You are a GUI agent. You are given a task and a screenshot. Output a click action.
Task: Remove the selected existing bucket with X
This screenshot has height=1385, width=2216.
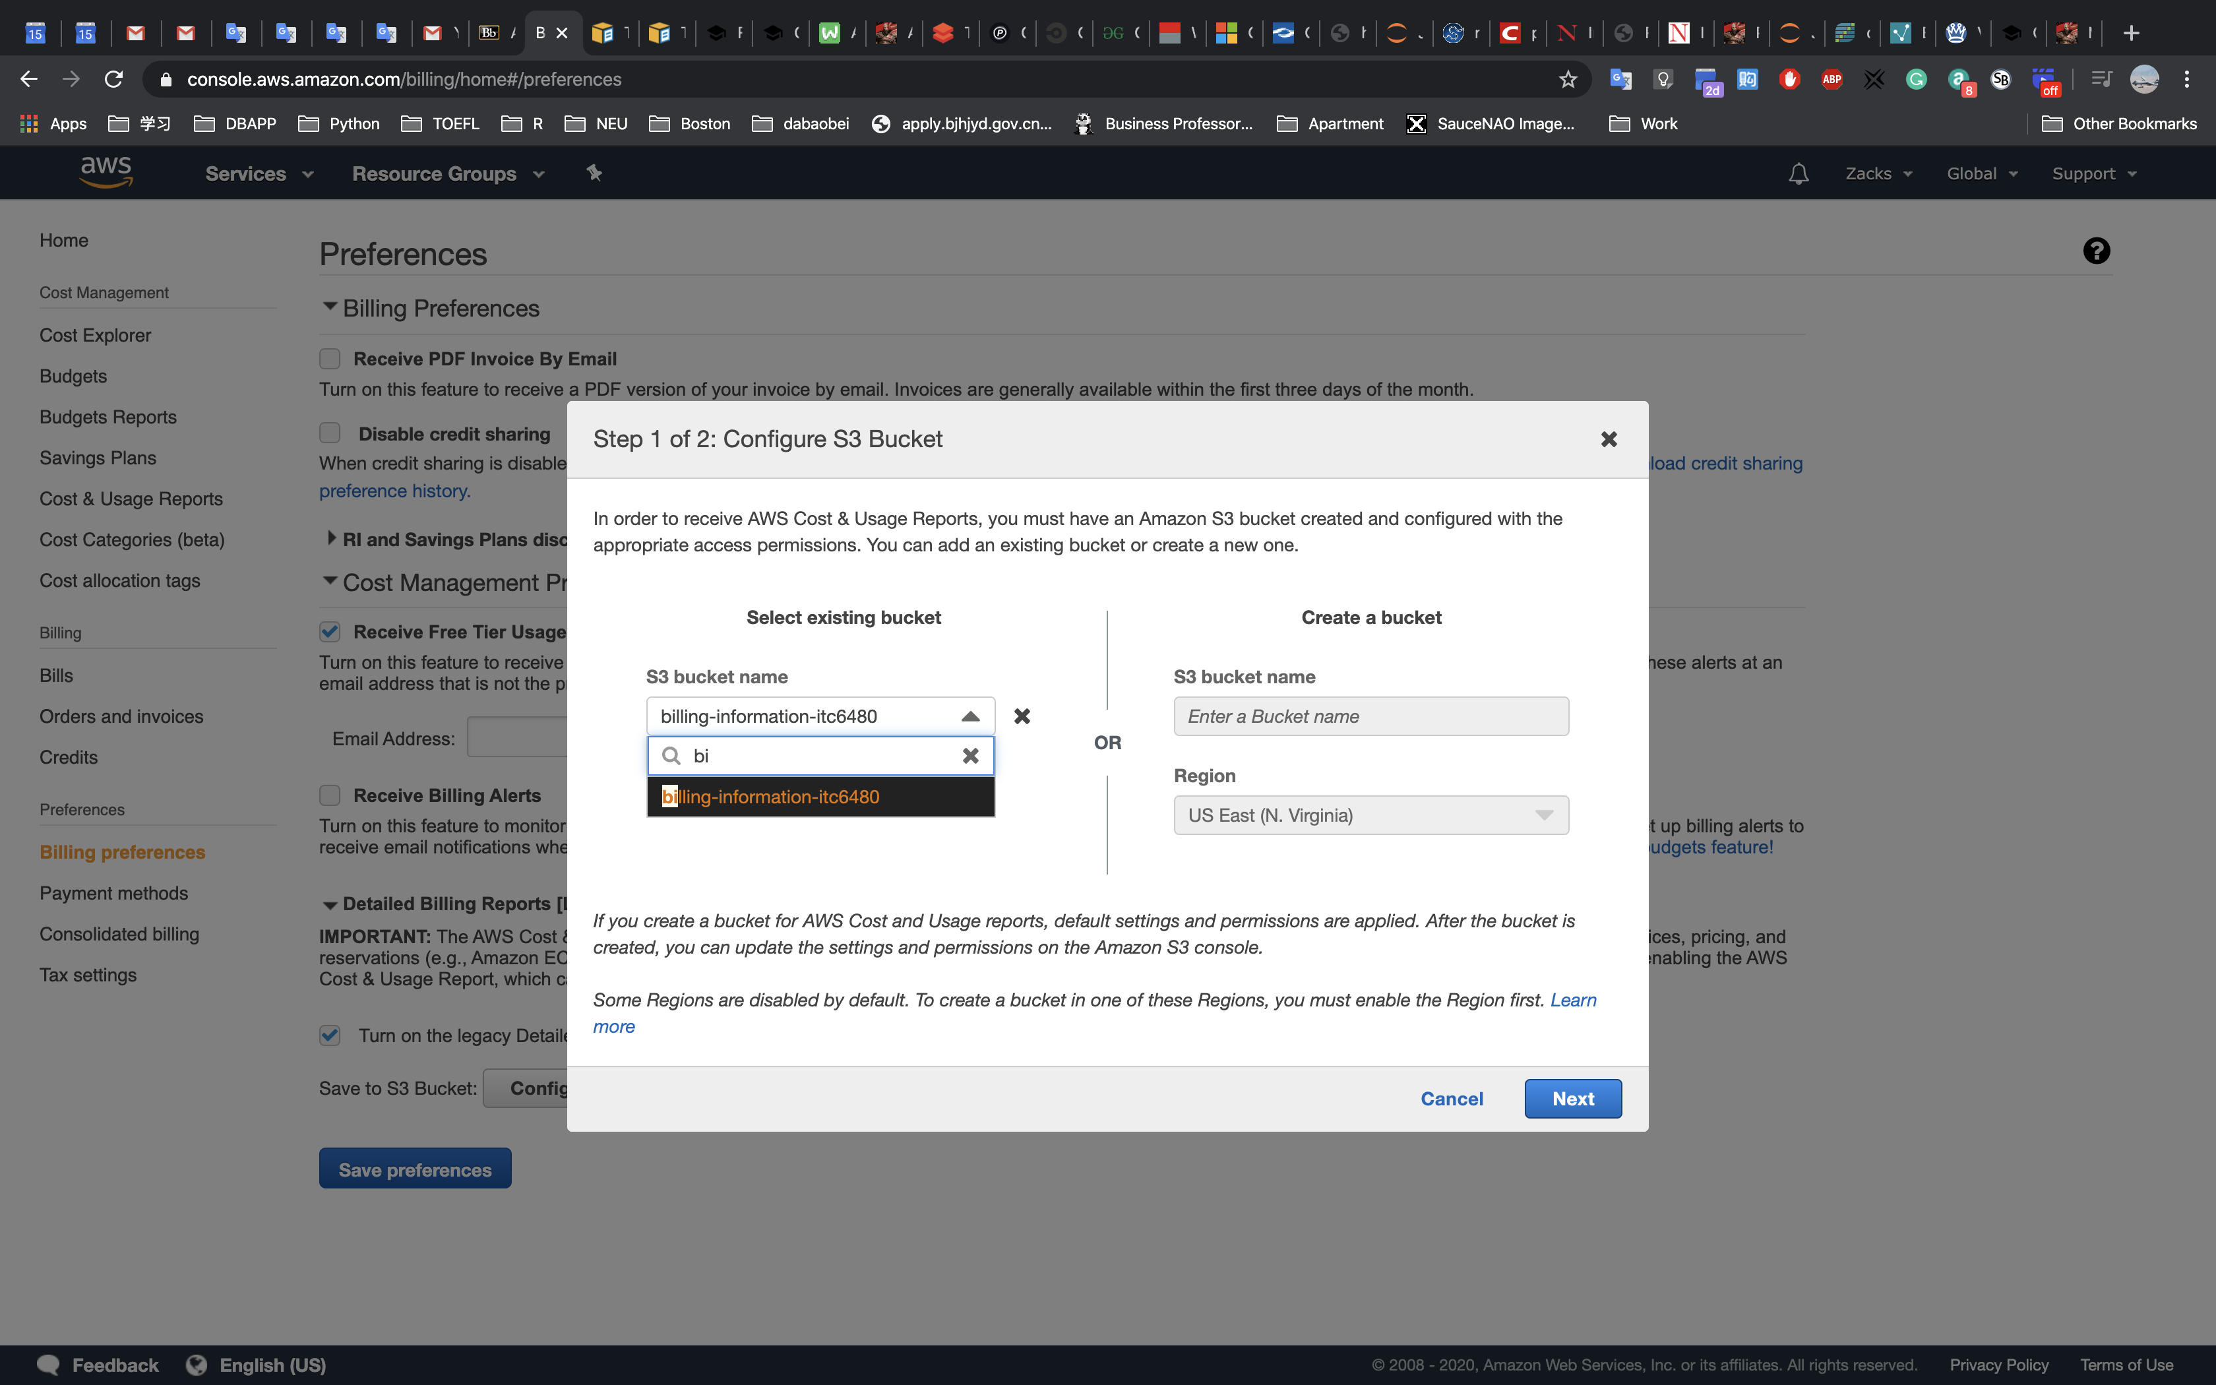pyautogui.click(x=1022, y=716)
